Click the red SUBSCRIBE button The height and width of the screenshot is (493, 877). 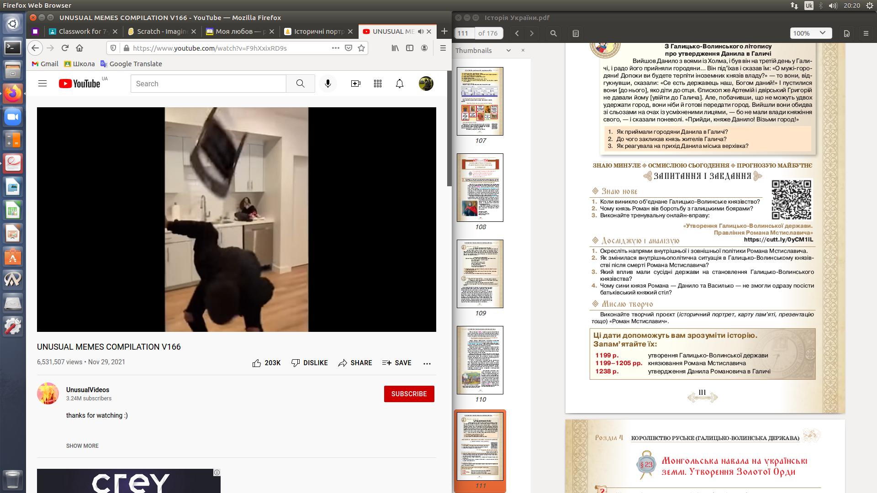point(409,394)
